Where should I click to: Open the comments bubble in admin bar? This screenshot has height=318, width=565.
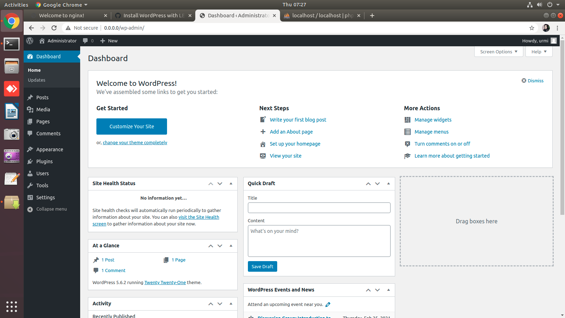[x=85, y=41]
